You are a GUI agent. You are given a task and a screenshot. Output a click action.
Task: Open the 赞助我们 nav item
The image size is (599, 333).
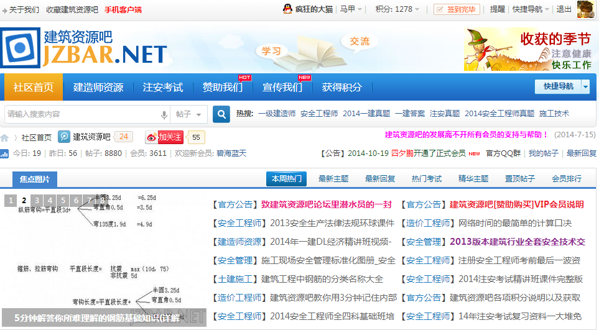[x=223, y=88]
